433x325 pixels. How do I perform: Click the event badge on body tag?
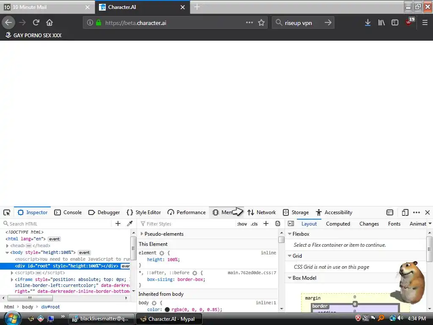point(84,253)
